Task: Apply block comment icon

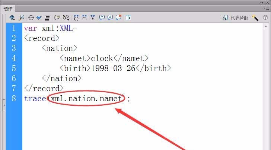Action: [102, 17]
